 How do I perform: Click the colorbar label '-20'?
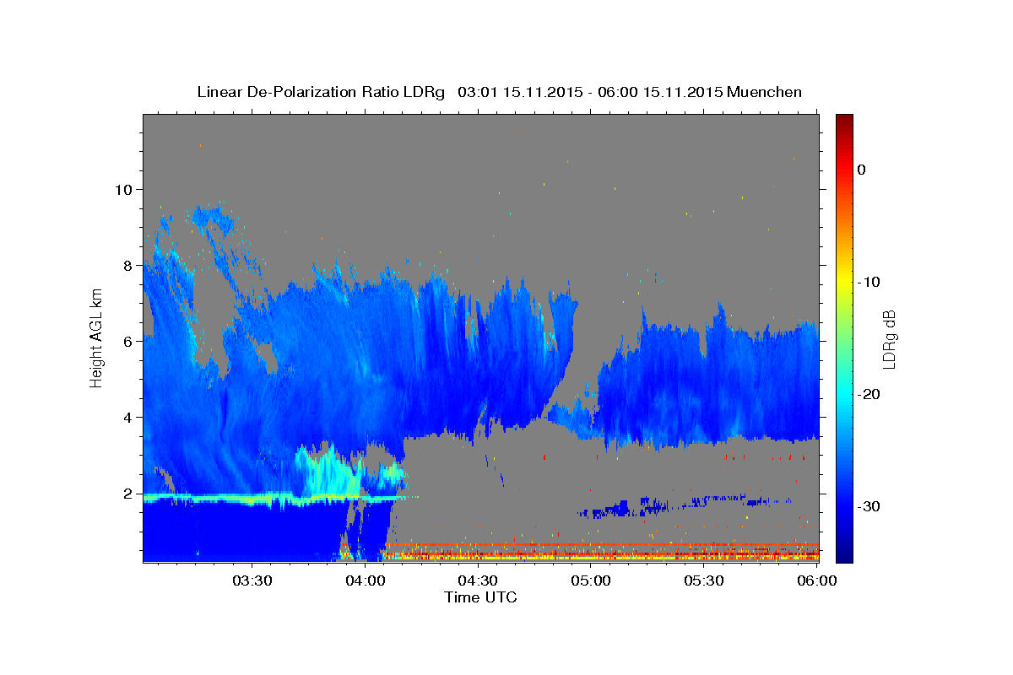[869, 394]
